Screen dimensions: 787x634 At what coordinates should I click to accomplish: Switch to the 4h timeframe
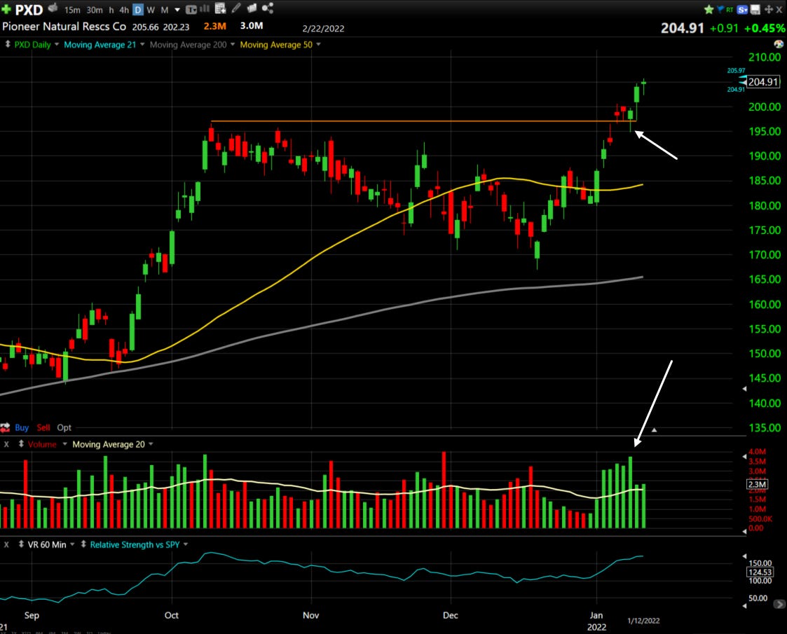[124, 10]
